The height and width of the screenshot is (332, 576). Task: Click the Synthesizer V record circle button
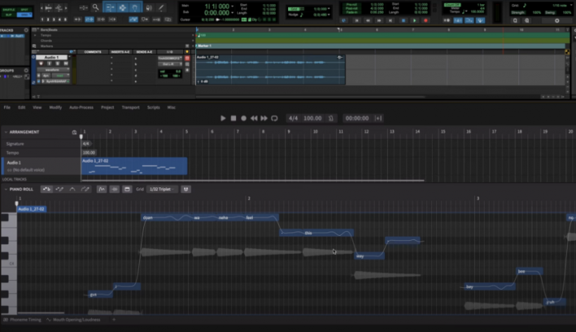(x=244, y=118)
